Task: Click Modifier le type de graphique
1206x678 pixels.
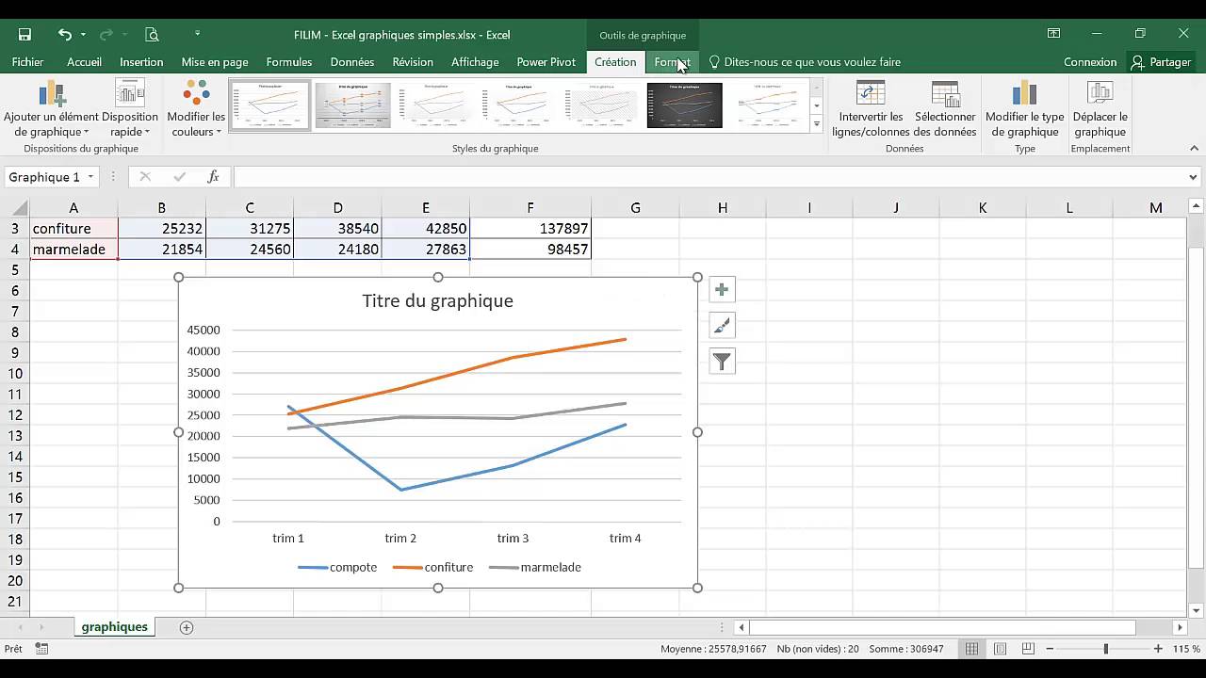Action: [x=1025, y=108]
